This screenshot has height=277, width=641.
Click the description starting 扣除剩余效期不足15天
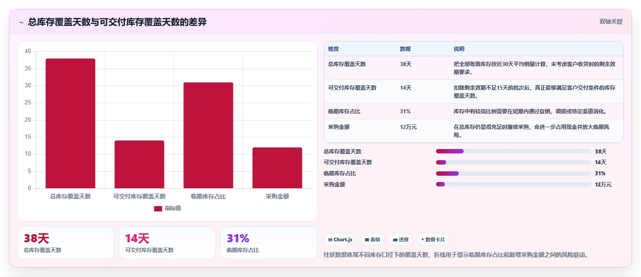[x=534, y=91]
